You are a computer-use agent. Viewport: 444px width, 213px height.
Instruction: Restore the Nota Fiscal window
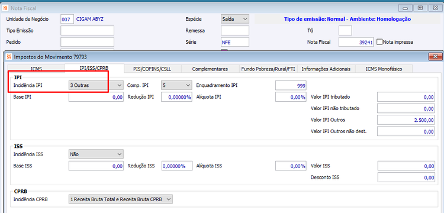click(x=420, y=8)
